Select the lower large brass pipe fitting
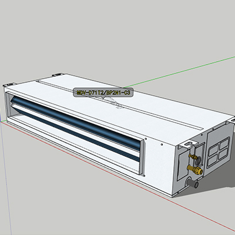Viewport: 235px width, 235px height. click(x=195, y=170)
